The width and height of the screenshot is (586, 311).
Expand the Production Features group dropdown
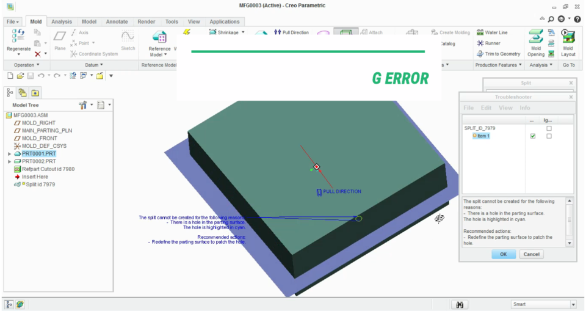click(x=498, y=65)
